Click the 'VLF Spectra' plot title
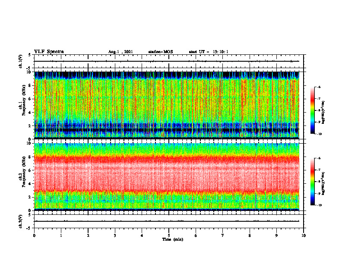 pyautogui.click(x=49, y=52)
